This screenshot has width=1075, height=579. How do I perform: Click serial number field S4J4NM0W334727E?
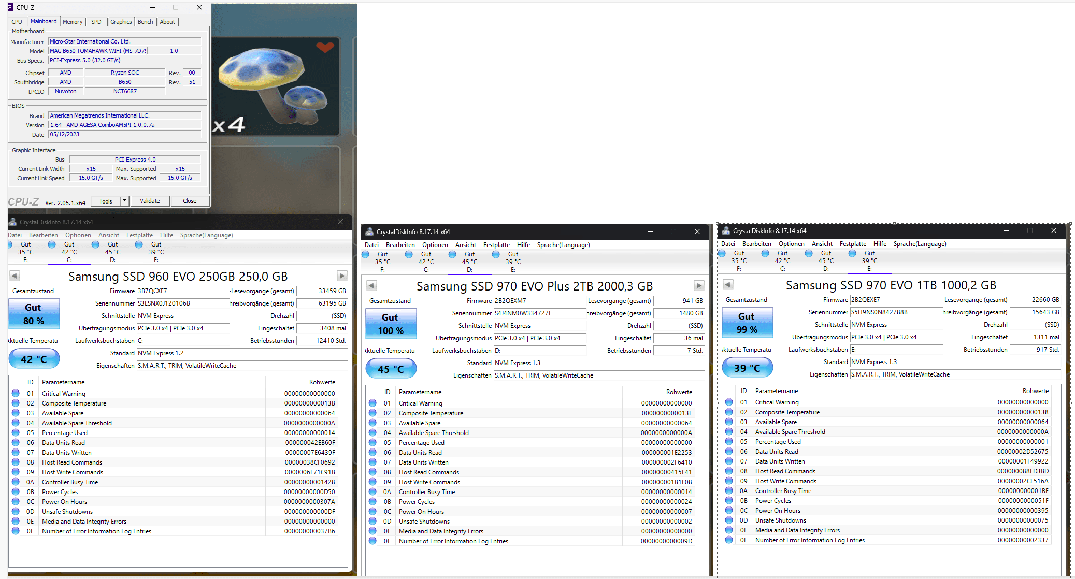click(x=540, y=313)
